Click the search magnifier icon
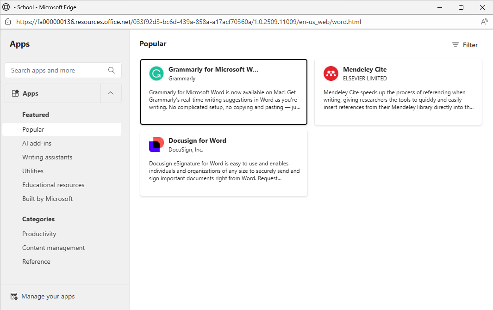This screenshot has width=493, height=310. (x=112, y=70)
